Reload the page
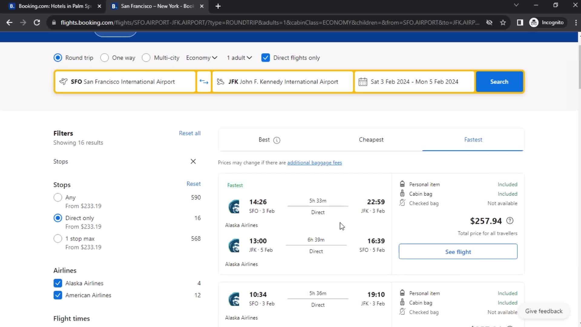This screenshot has width=581, height=327. click(37, 22)
